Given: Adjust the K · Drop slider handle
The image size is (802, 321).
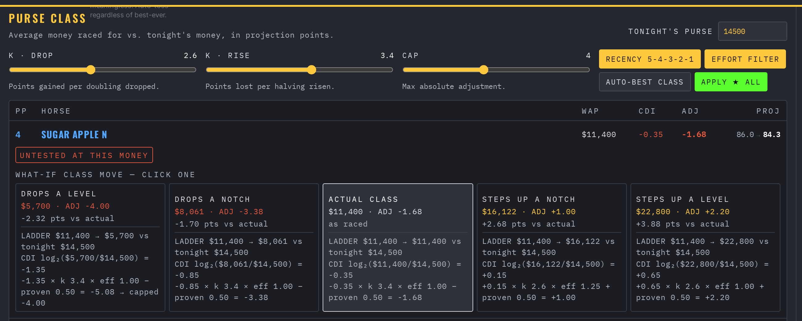Looking at the screenshot, I should coord(91,70).
